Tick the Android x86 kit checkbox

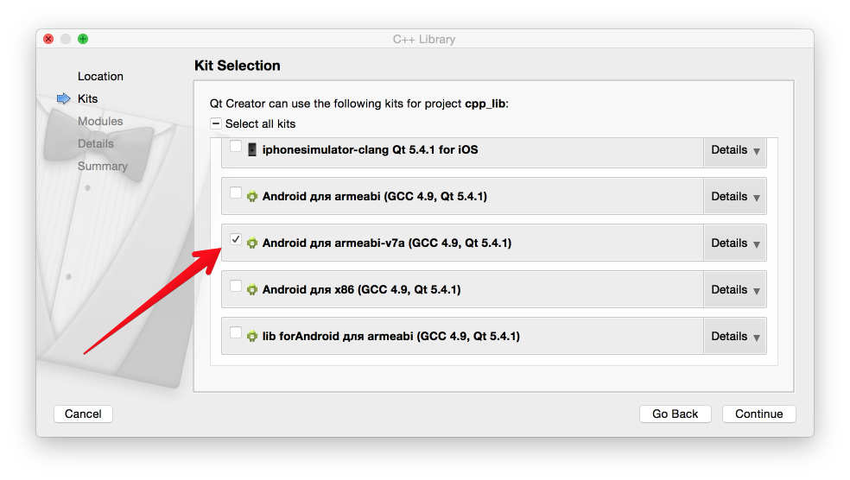coord(236,287)
